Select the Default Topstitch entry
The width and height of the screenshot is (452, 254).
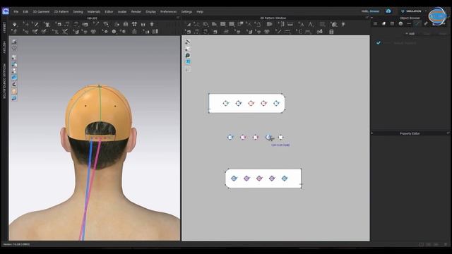click(405, 43)
